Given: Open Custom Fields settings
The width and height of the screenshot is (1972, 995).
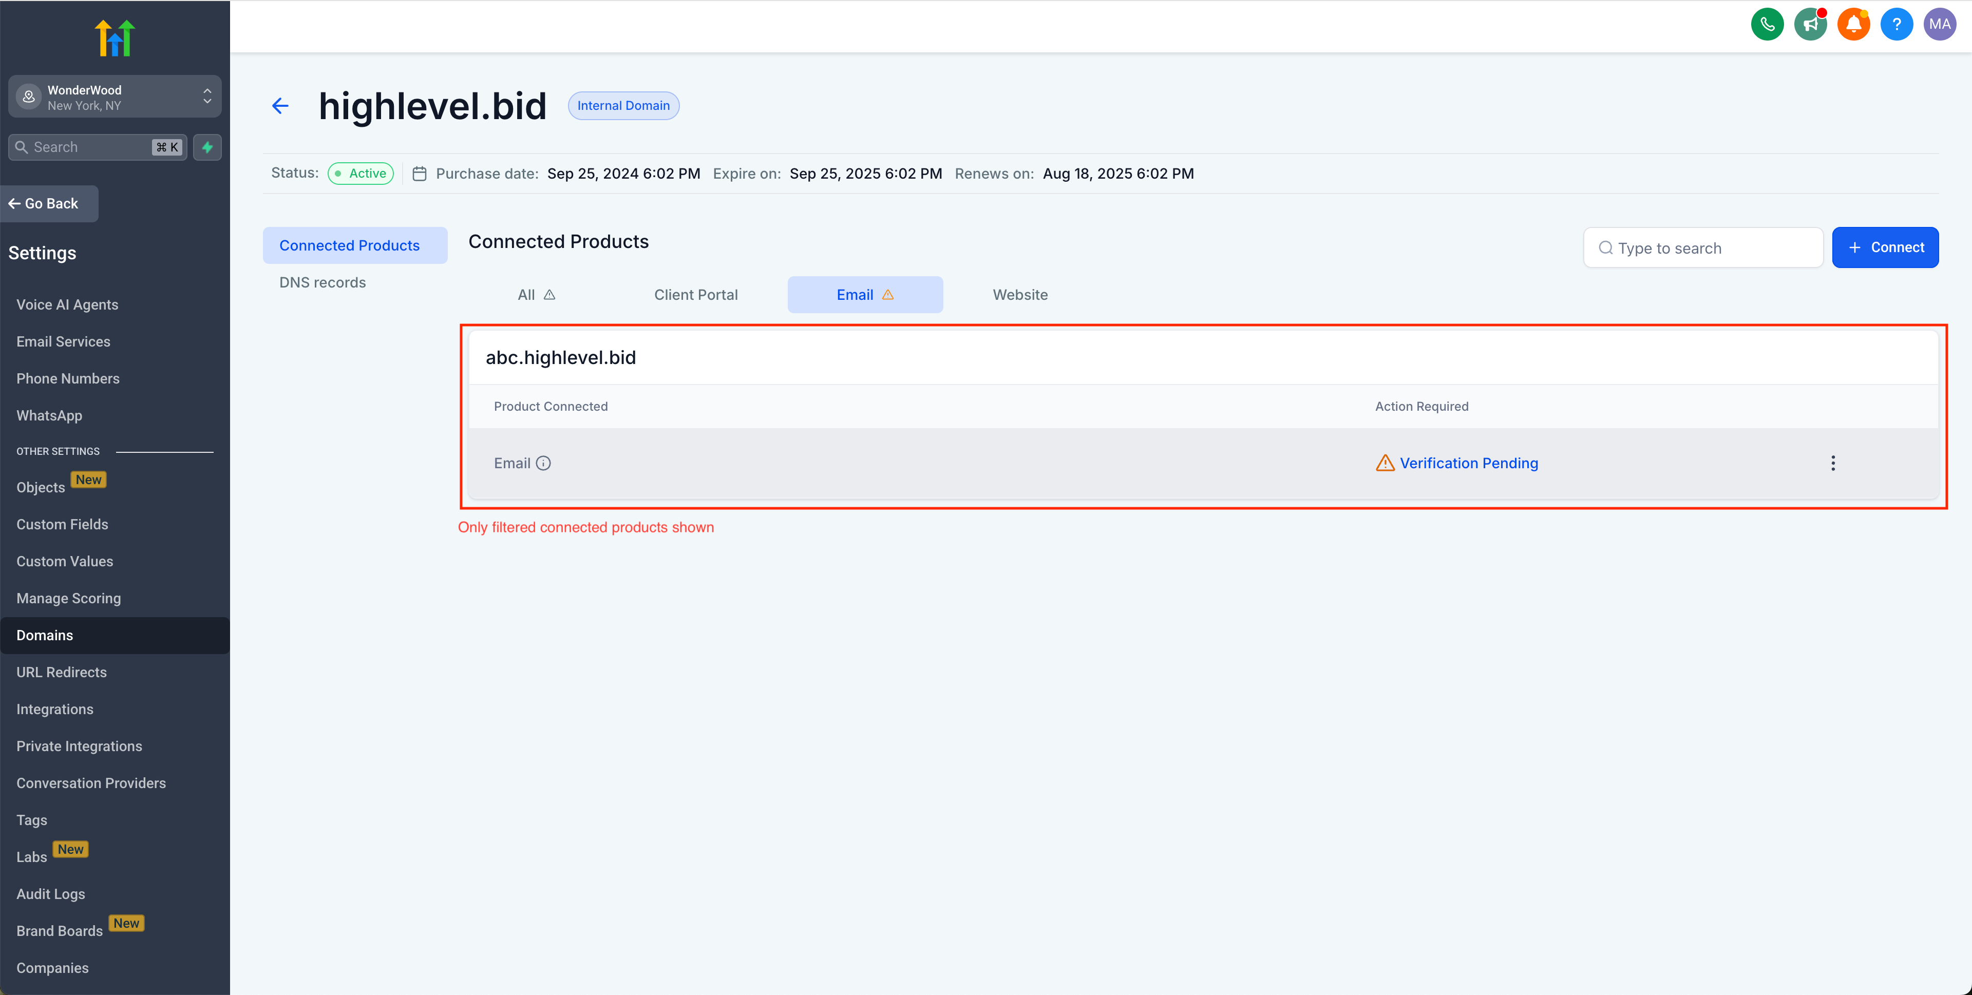Looking at the screenshot, I should 63,524.
